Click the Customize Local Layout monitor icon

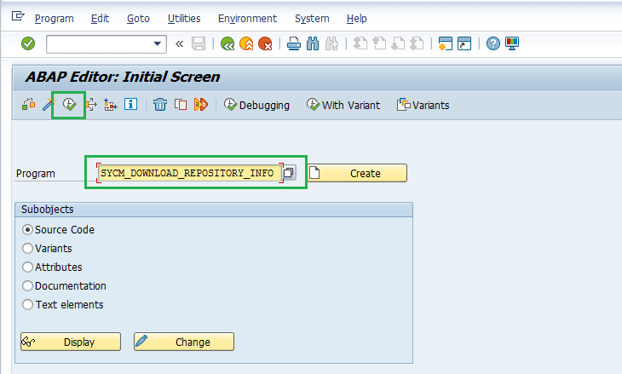tap(512, 43)
